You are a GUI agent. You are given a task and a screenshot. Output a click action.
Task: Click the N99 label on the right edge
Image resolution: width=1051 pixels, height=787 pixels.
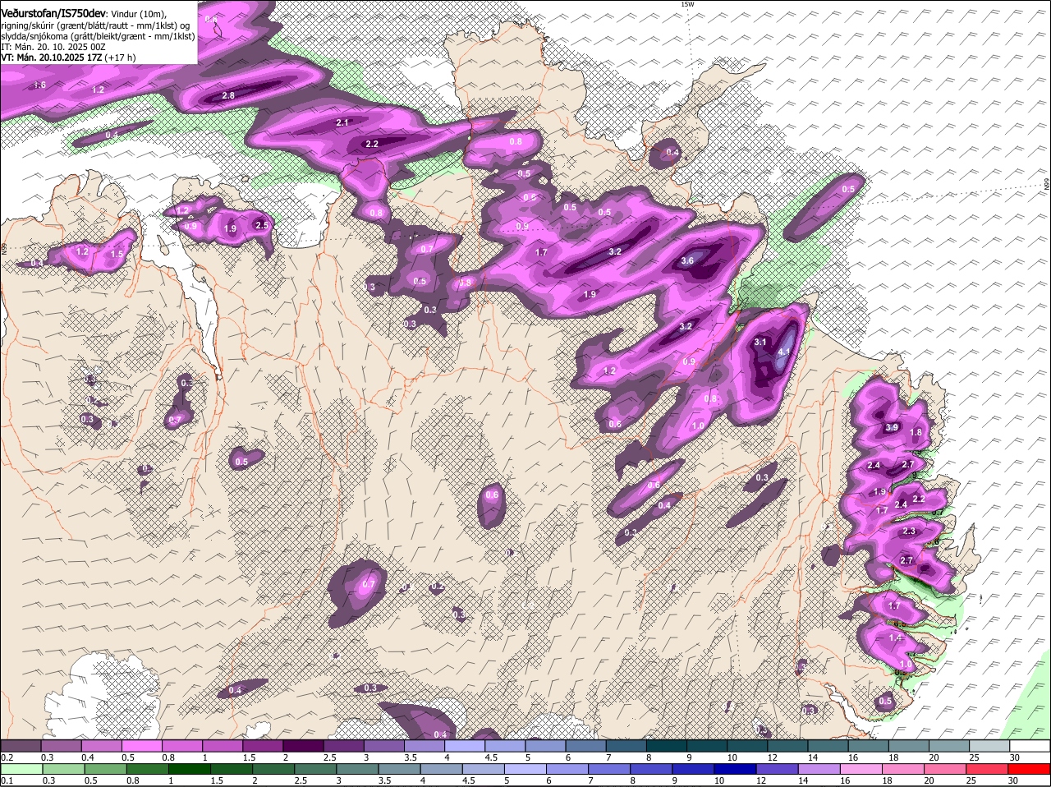1047,185
